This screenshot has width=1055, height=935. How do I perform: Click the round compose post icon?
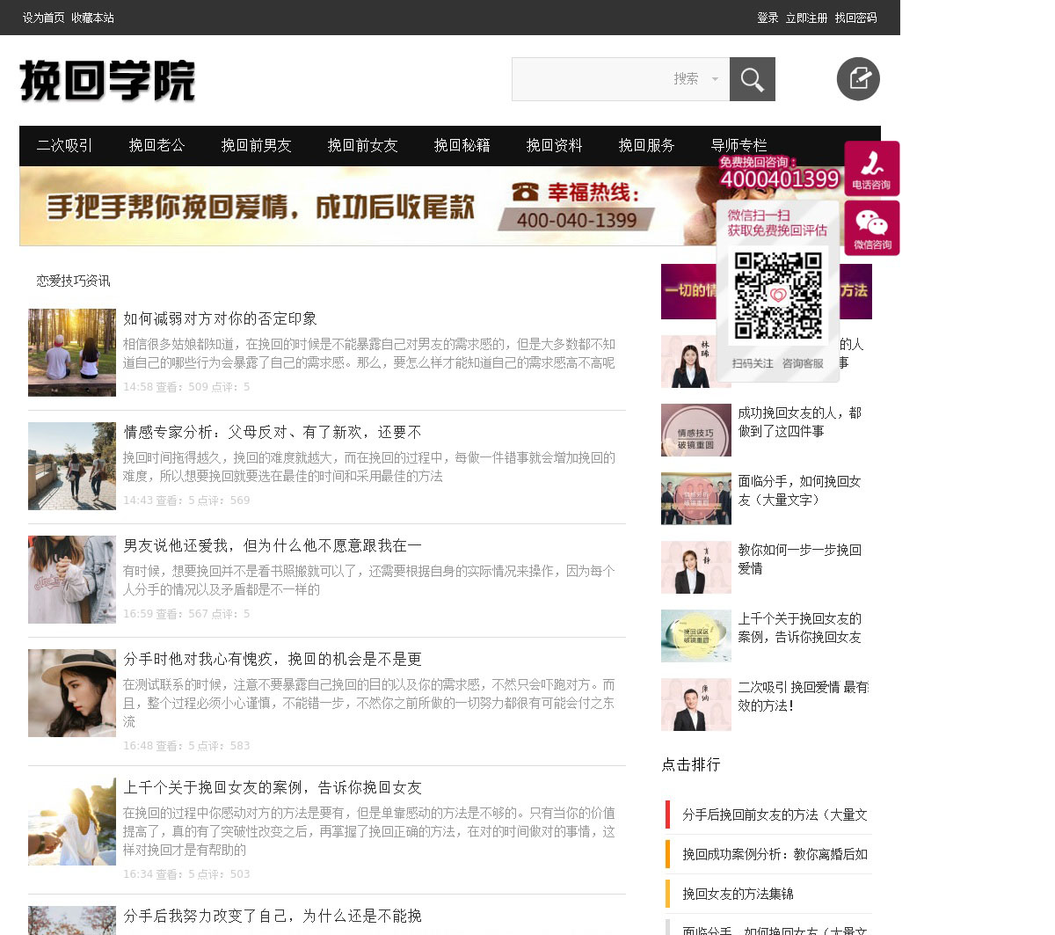858,79
